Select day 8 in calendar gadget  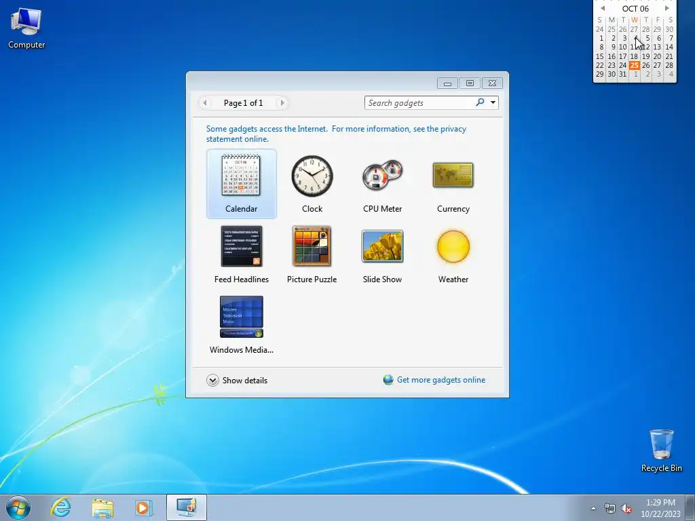pyautogui.click(x=601, y=47)
